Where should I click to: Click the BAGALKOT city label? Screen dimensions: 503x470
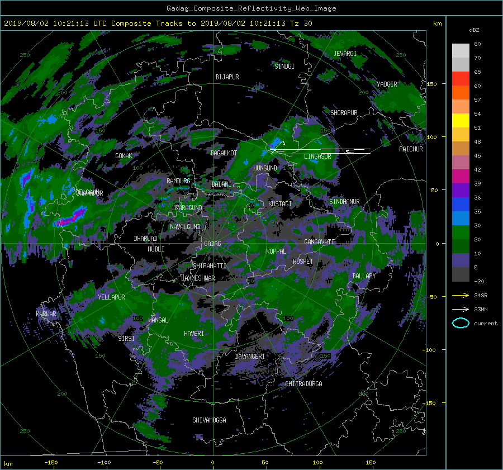click(224, 153)
